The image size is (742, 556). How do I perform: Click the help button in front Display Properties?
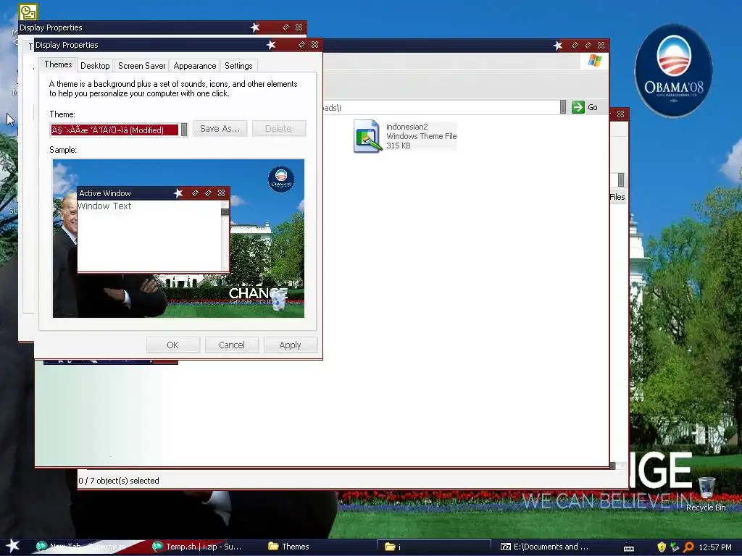click(301, 44)
